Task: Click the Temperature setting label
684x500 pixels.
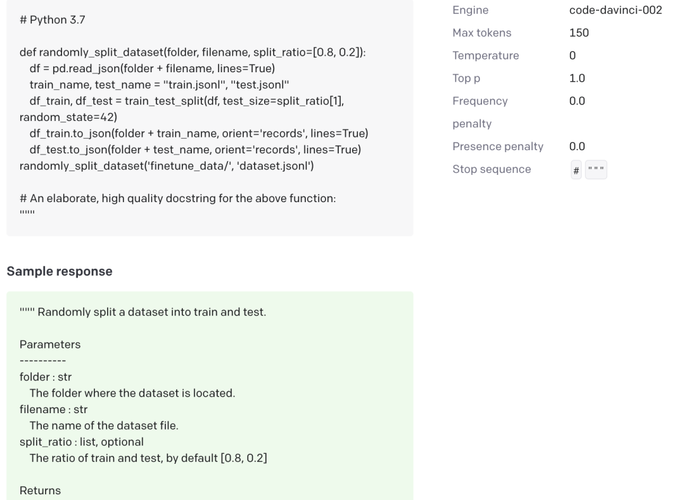Action: [485, 56]
